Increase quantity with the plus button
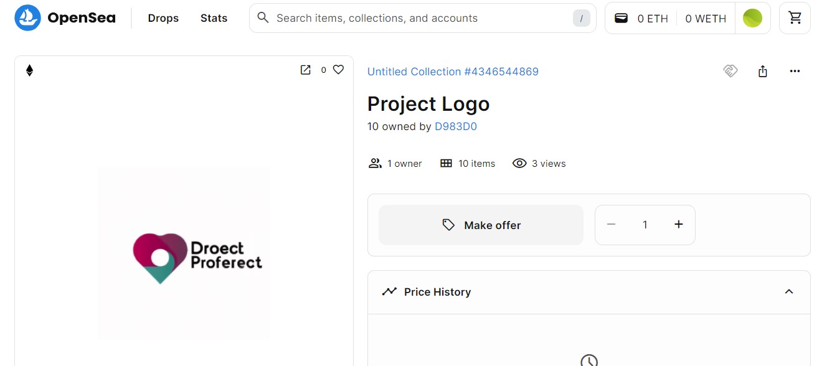The height and width of the screenshot is (366, 832). (679, 225)
